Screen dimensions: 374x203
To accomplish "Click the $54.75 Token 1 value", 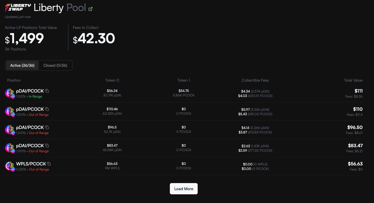I will point(184,91).
